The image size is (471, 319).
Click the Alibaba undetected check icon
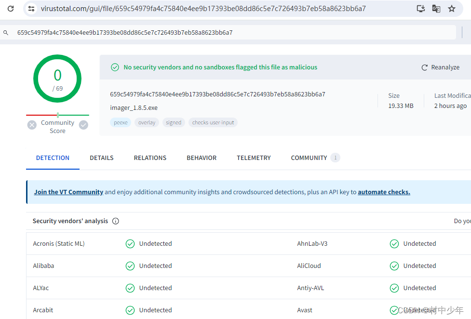[x=130, y=266]
